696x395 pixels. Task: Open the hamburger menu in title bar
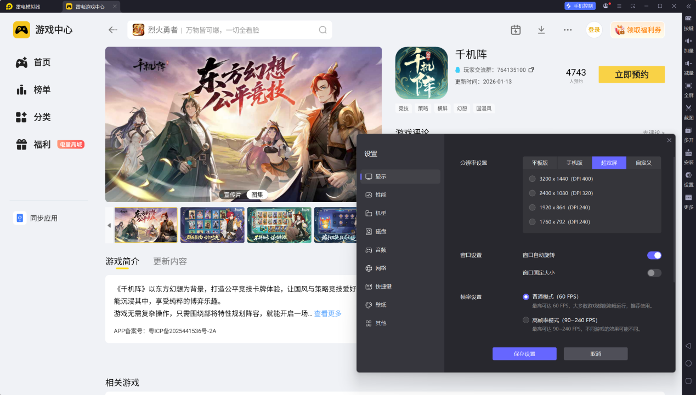click(x=619, y=6)
